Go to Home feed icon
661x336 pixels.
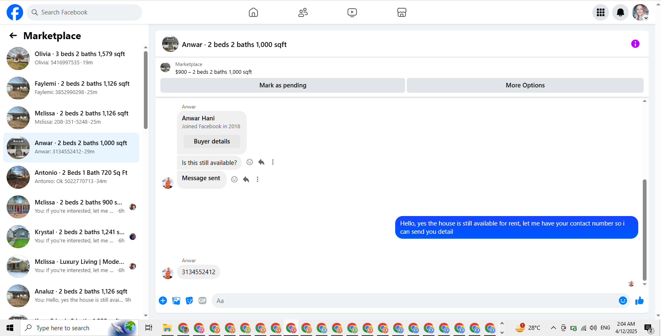tap(253, 12)
